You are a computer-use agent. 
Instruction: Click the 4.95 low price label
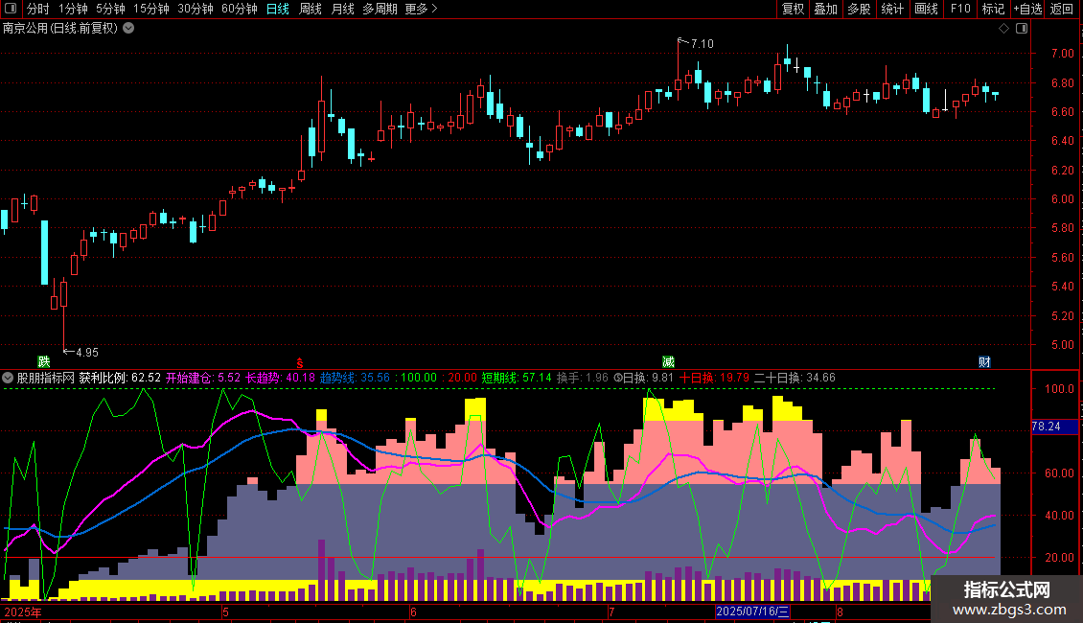click(87, 353)
